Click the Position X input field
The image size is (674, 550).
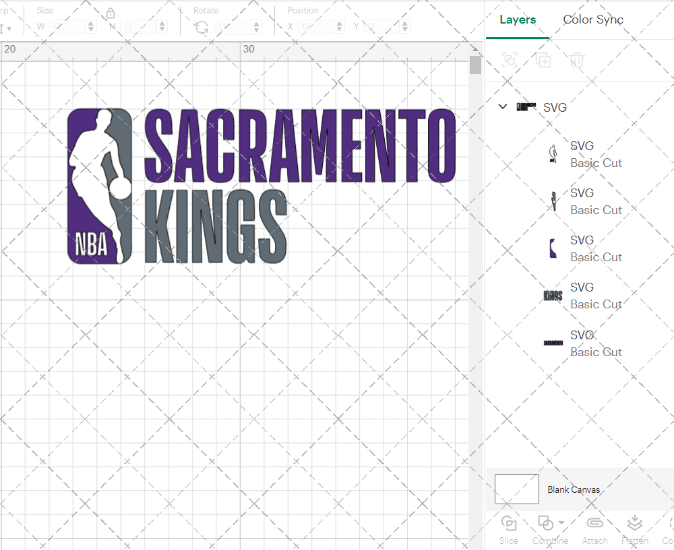click(x=316, y=27)
